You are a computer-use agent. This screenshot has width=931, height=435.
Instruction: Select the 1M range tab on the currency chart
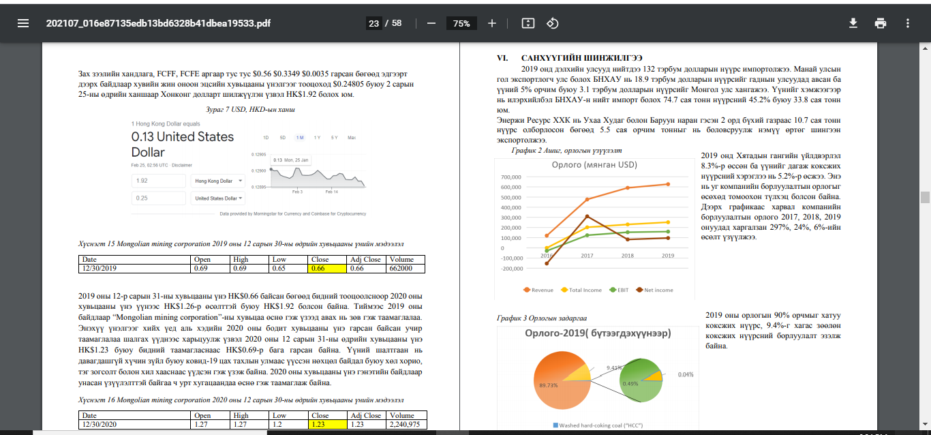pyautogui.click(x=300, y=138)
